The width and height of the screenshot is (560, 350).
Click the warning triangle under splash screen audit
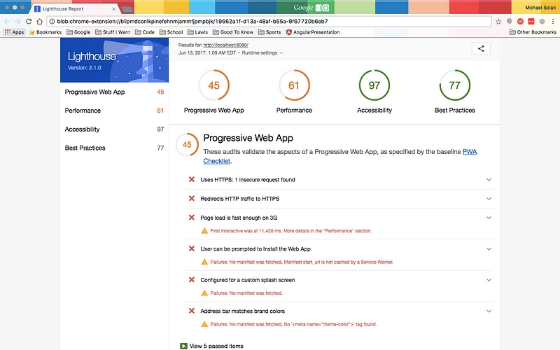[204, 293]
